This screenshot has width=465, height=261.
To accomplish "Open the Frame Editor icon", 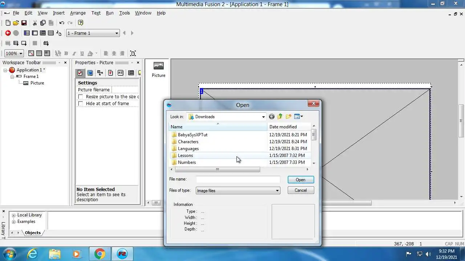I will [35, 33].
